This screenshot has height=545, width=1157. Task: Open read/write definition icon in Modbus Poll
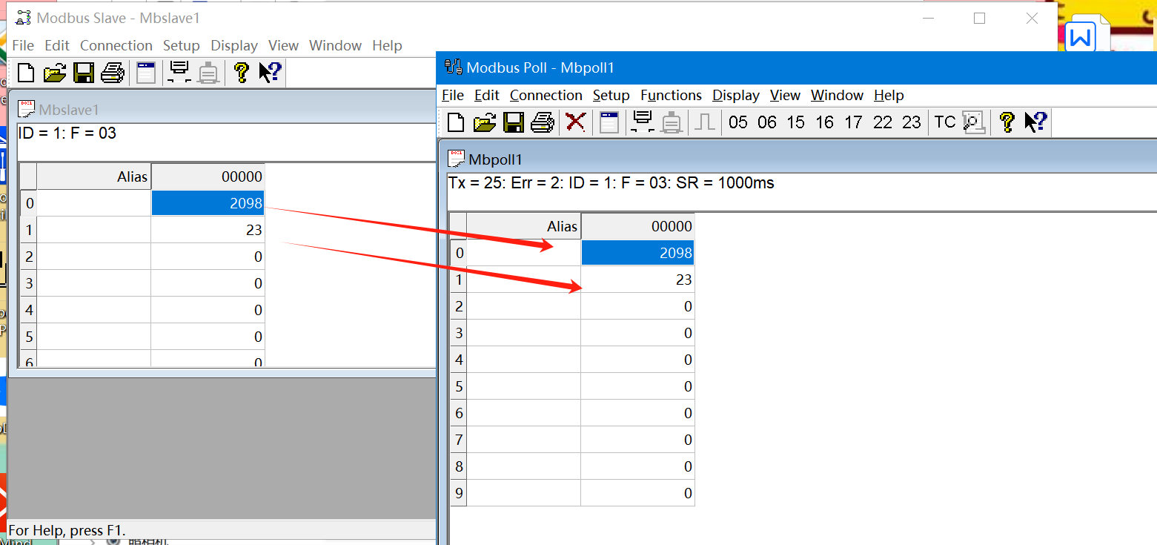(x=609, y=122)
